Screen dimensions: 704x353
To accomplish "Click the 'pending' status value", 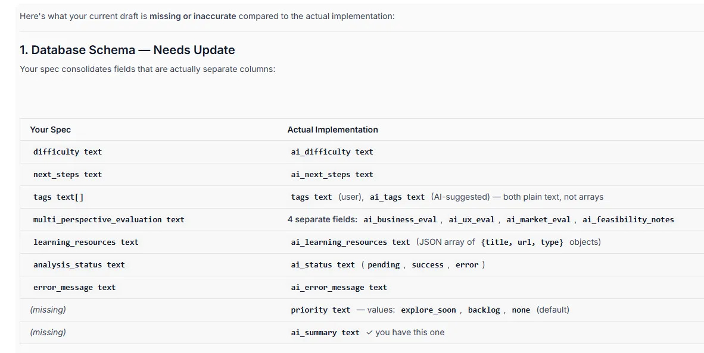I will (384, 265).
